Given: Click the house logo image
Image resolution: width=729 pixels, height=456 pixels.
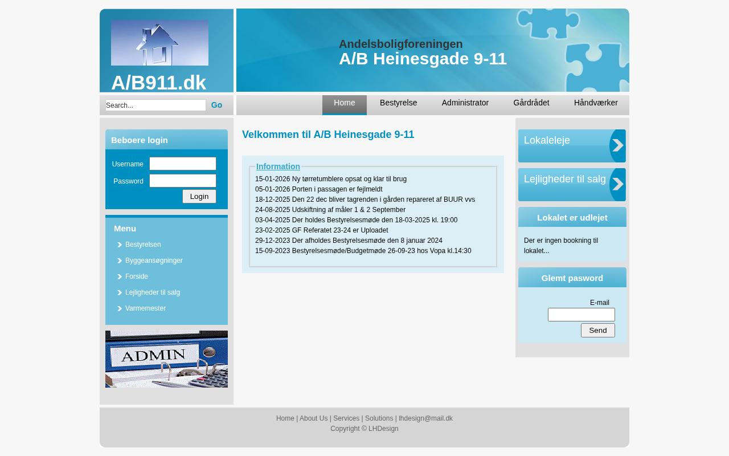Looking at the screenshot, I should 159,43.
